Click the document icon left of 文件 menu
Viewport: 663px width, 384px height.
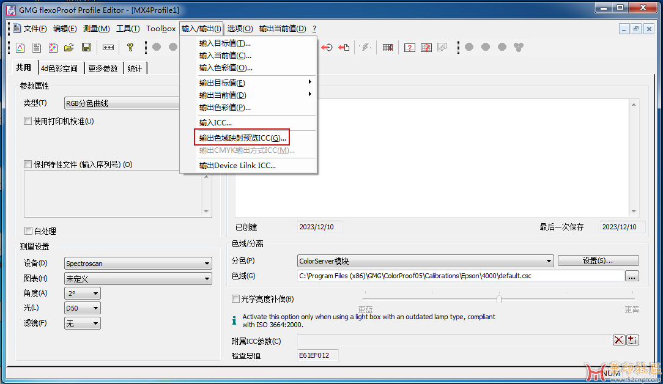[x=17, y=28]
